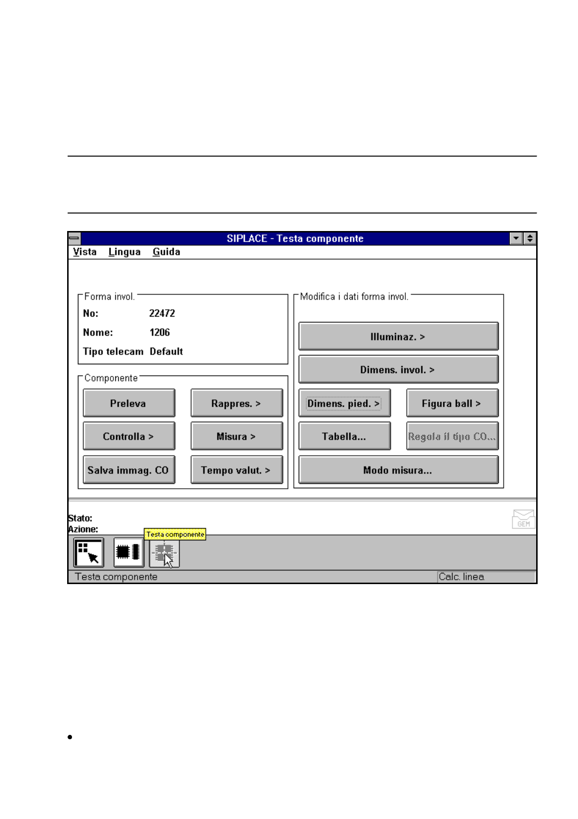
Task: Expand the Illuminaz. submenu button
Action: 398,337
